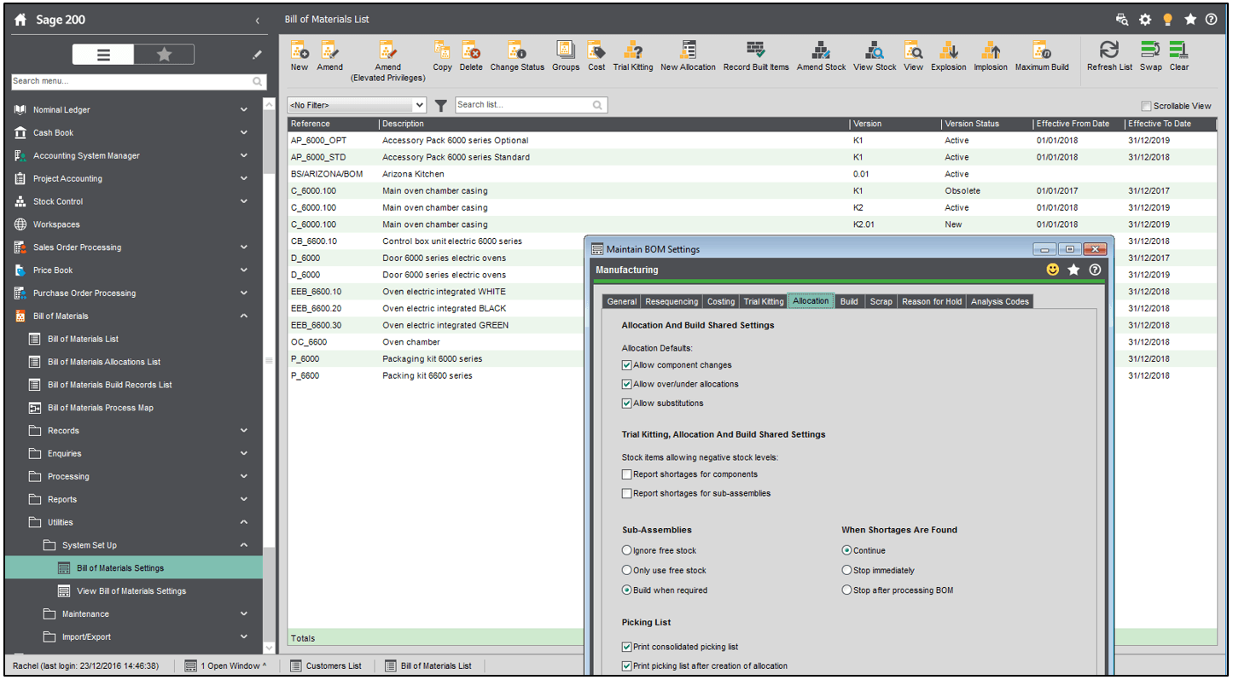Toggle the Scrollable View checkbox
Screen dimensions: 1233x680
tap(1146, 106)
